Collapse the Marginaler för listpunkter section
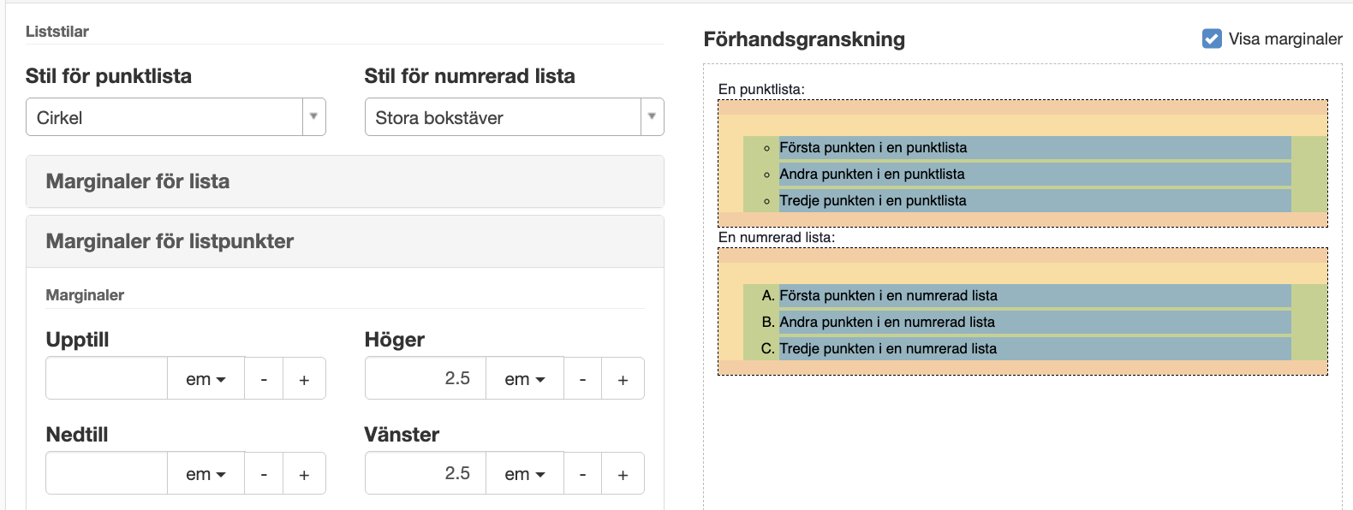The image size is (1353, 510). click(345, 241)
